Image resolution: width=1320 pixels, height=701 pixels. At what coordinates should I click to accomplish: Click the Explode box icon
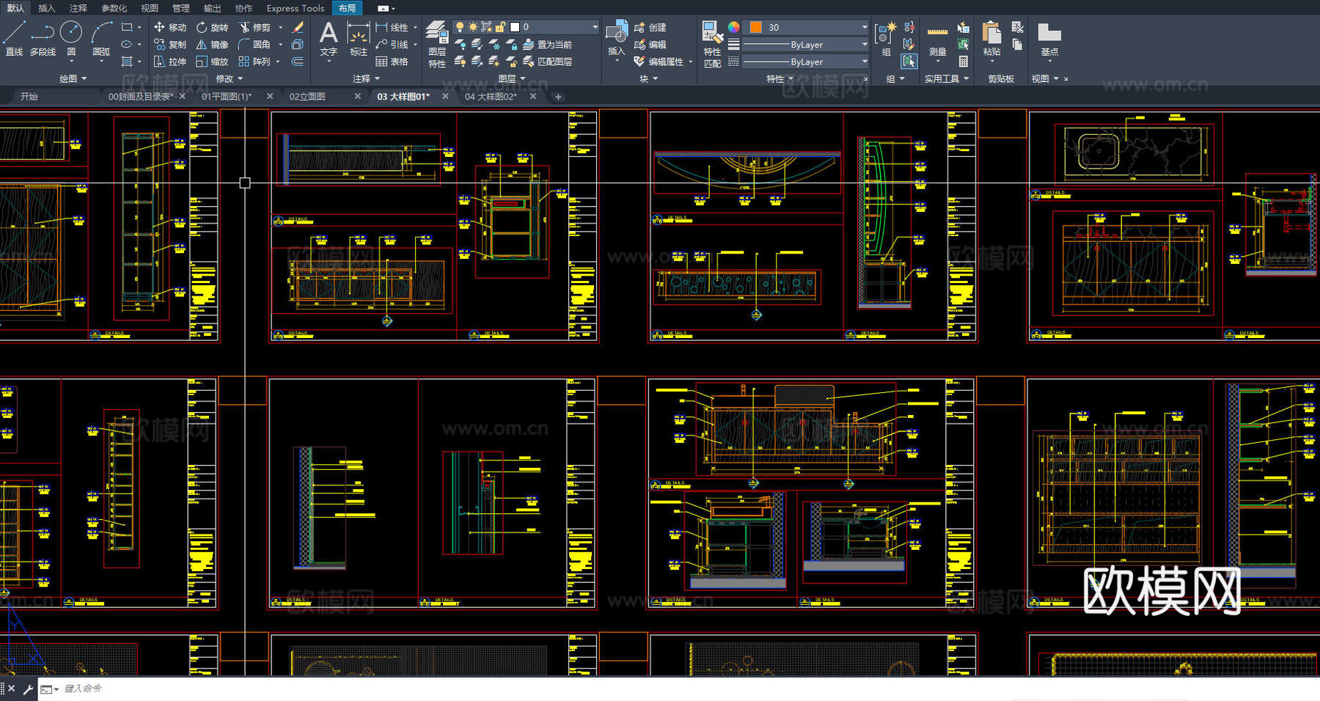point(298,45)
